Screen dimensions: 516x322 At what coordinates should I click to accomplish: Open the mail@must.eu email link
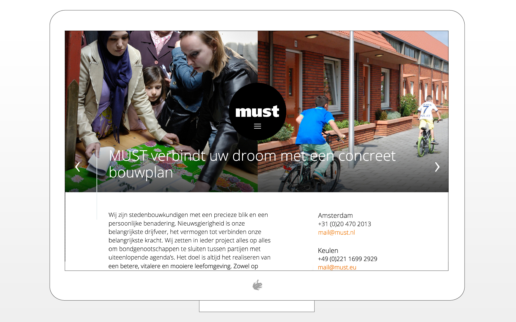(x=337, y=267)
